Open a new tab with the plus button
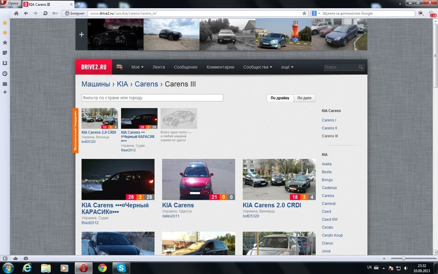The height and width of the screenshot is (274, 438). pyautogui.click(x=79, y=4)
